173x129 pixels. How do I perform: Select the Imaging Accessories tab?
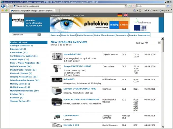139,35
